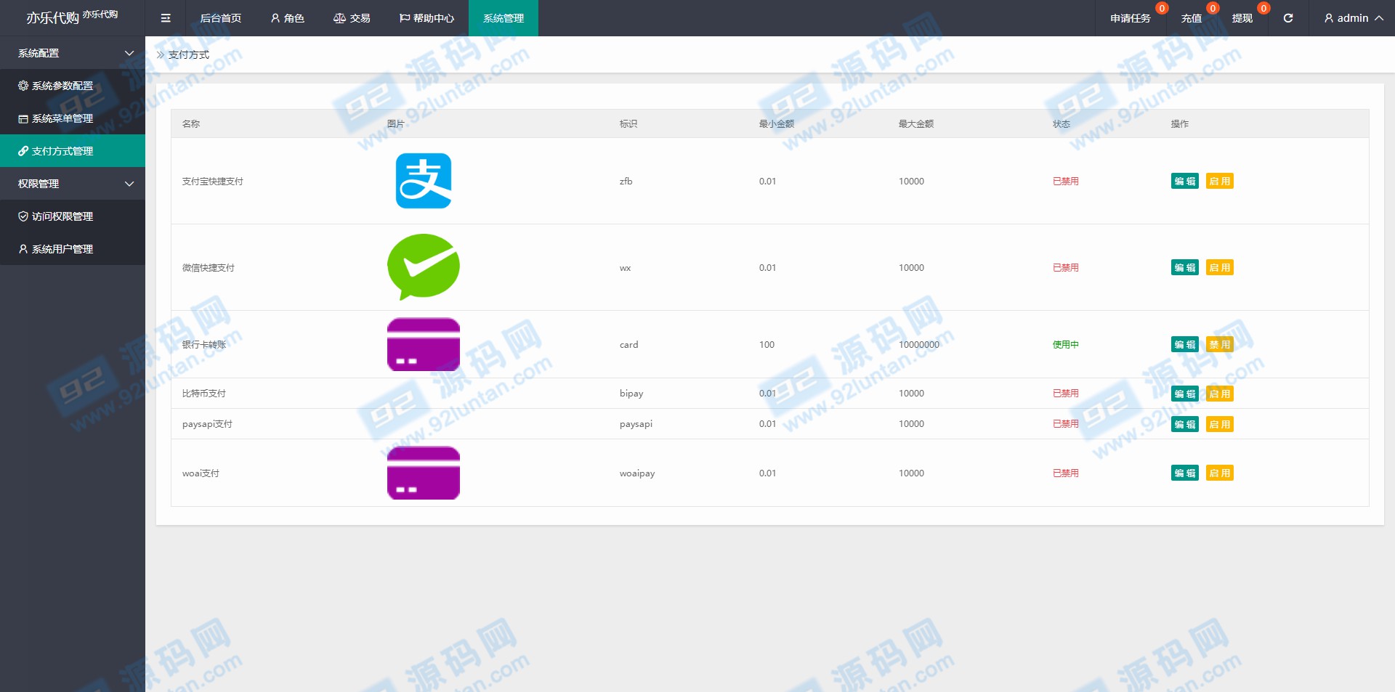Click the 图片 column header
1395x692 pixels.
[x=396, y=123]
